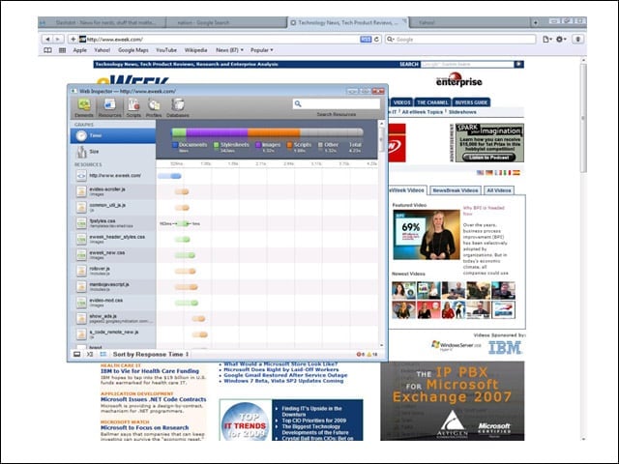Open the BUYERS GUIDE nav tab
Viewport: 619px width, 464px height.
click(x=471, y=102)
